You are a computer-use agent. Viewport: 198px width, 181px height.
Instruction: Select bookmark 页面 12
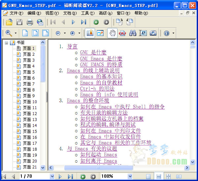pyautogui.click(x=30, y=114)
